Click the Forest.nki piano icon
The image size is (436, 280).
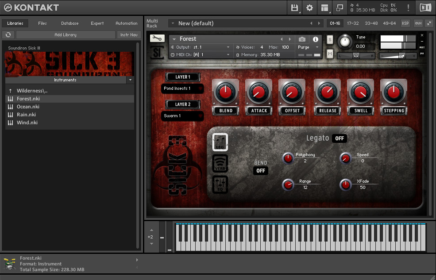[x=10, y=99]
